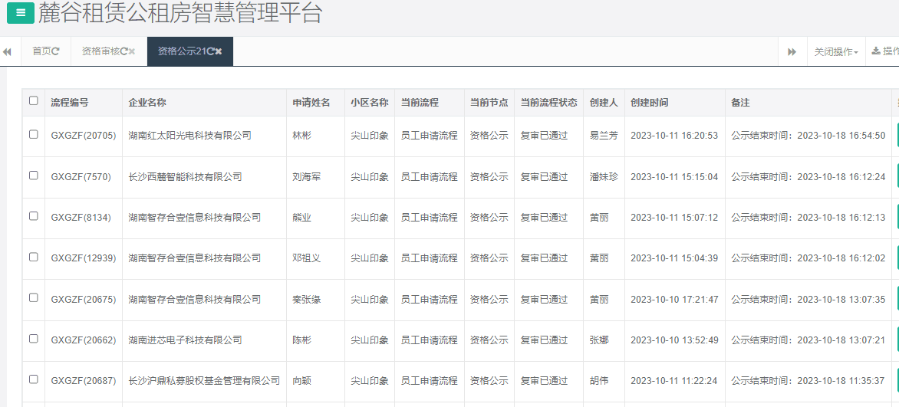The height and width of the screenshot is (407, 899).
Task: Close the 资格审核 tab with its X
Action: tap(132, 51)
